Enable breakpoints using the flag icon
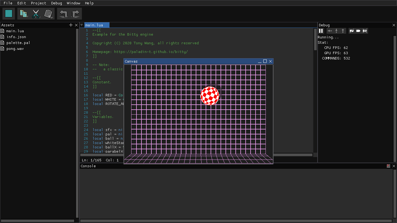This screenshot has width=397, height=223. tap(358, 31)
